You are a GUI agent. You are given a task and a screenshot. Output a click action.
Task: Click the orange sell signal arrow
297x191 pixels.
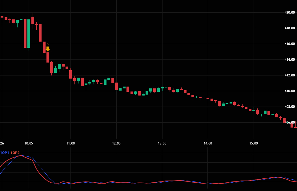(48, 49)
